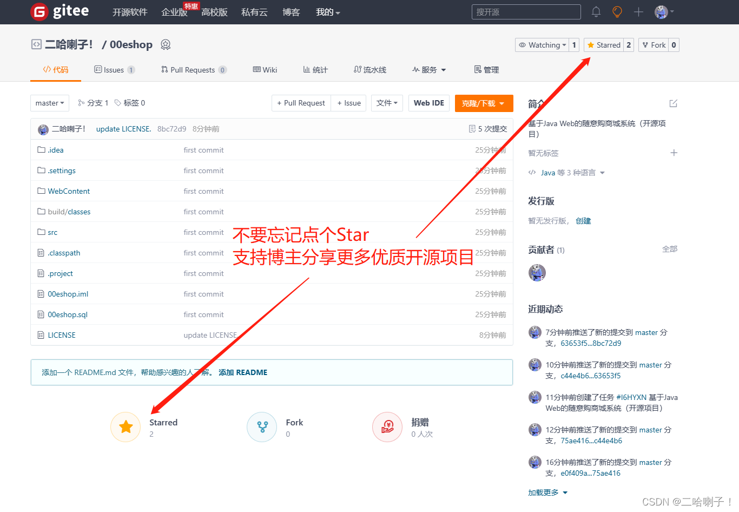
Task: Click the + Issue button
Action: tap(349, 103)
